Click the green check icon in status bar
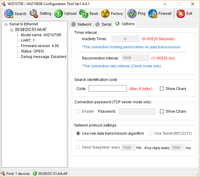 [x=35, y=173]
